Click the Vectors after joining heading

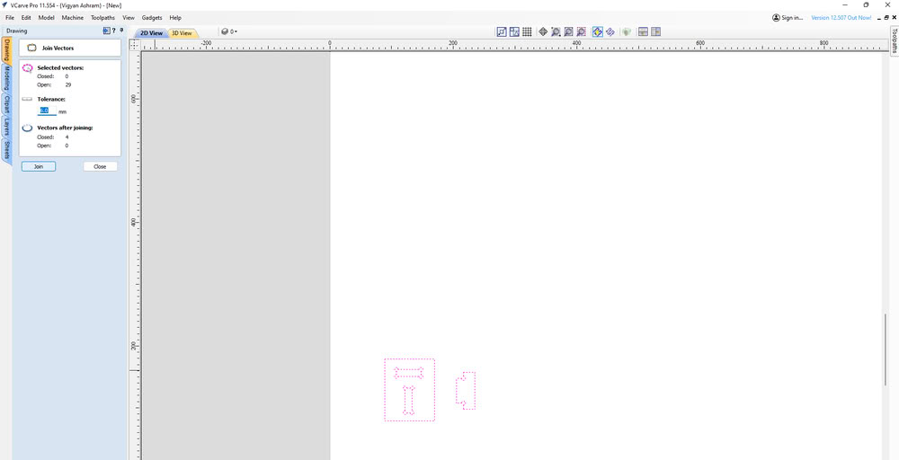(65, 128)
